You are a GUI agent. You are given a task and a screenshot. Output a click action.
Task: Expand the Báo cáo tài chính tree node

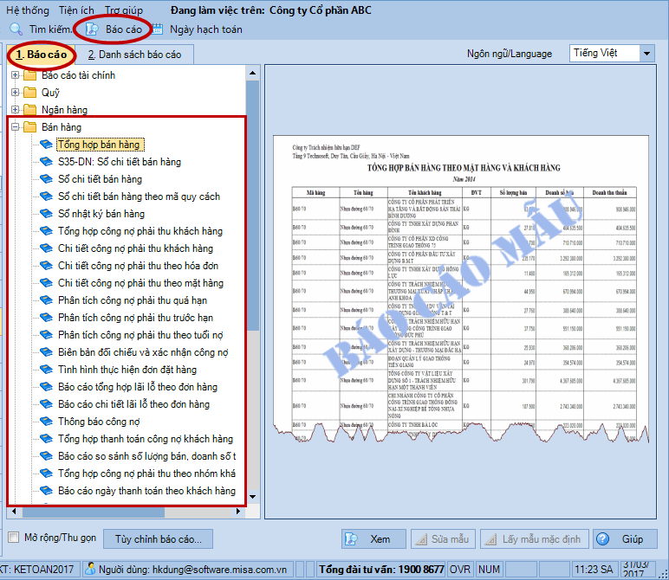pyautogui.click(x=15, y=75)
